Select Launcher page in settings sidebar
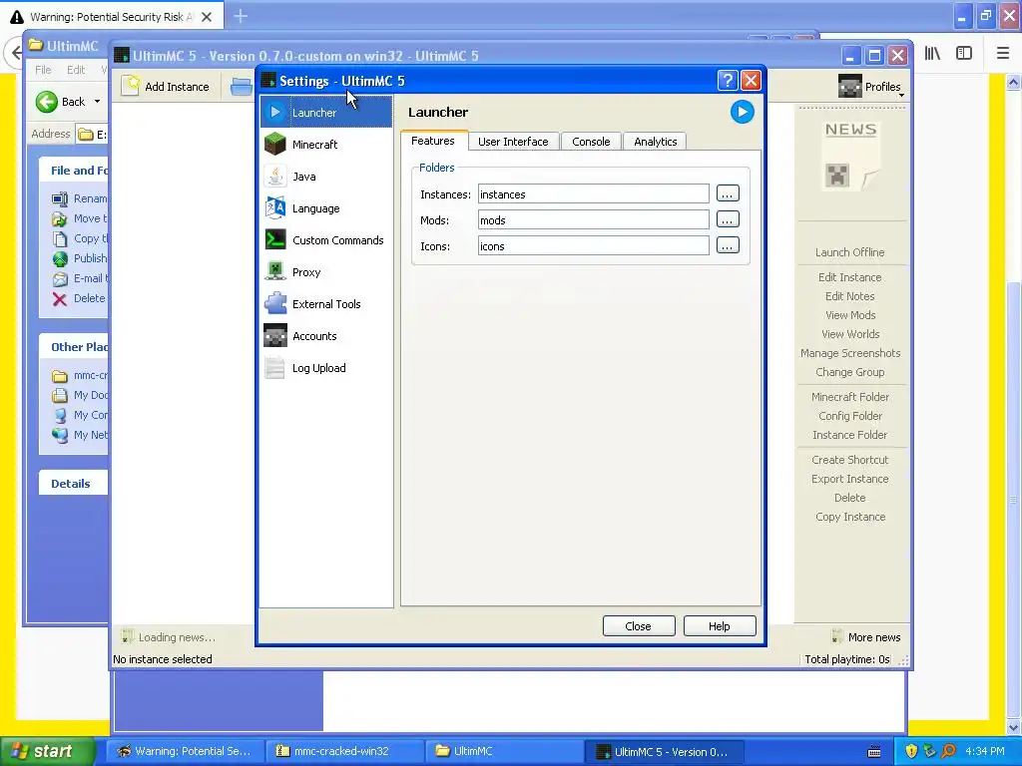The width and height of the screenshot is (1022, 766). 326,112
